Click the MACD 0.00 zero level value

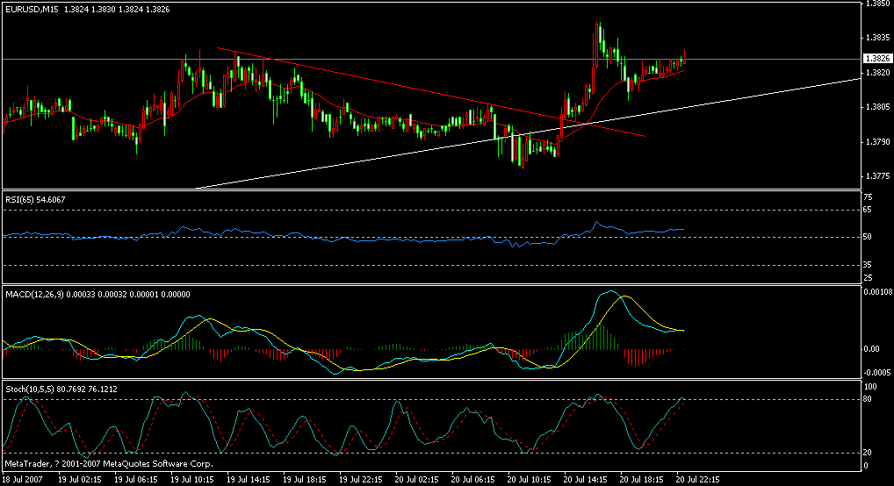pos(871,348)
